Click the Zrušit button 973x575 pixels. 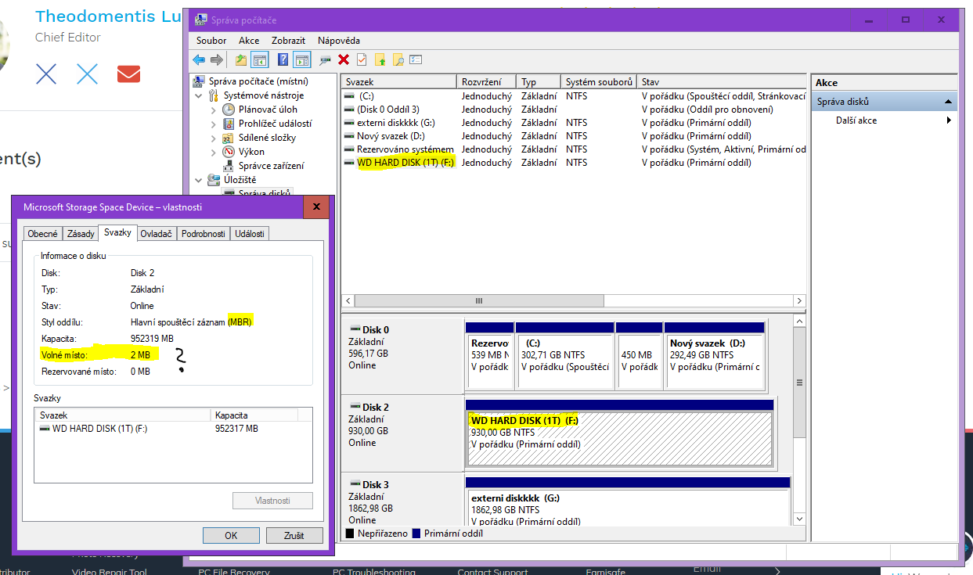click(295, 536)
